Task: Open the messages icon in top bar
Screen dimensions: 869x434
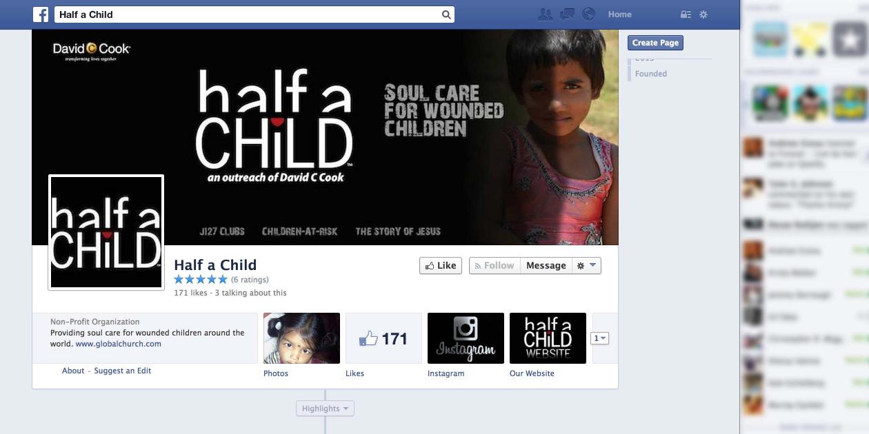Action: point(567,14)
